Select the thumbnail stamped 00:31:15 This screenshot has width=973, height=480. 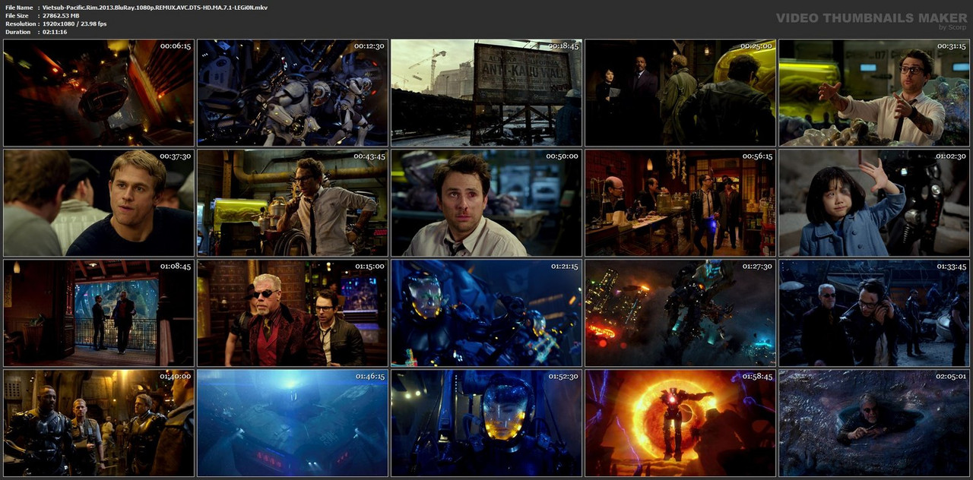pyautogui.click(x=874, y=93)
